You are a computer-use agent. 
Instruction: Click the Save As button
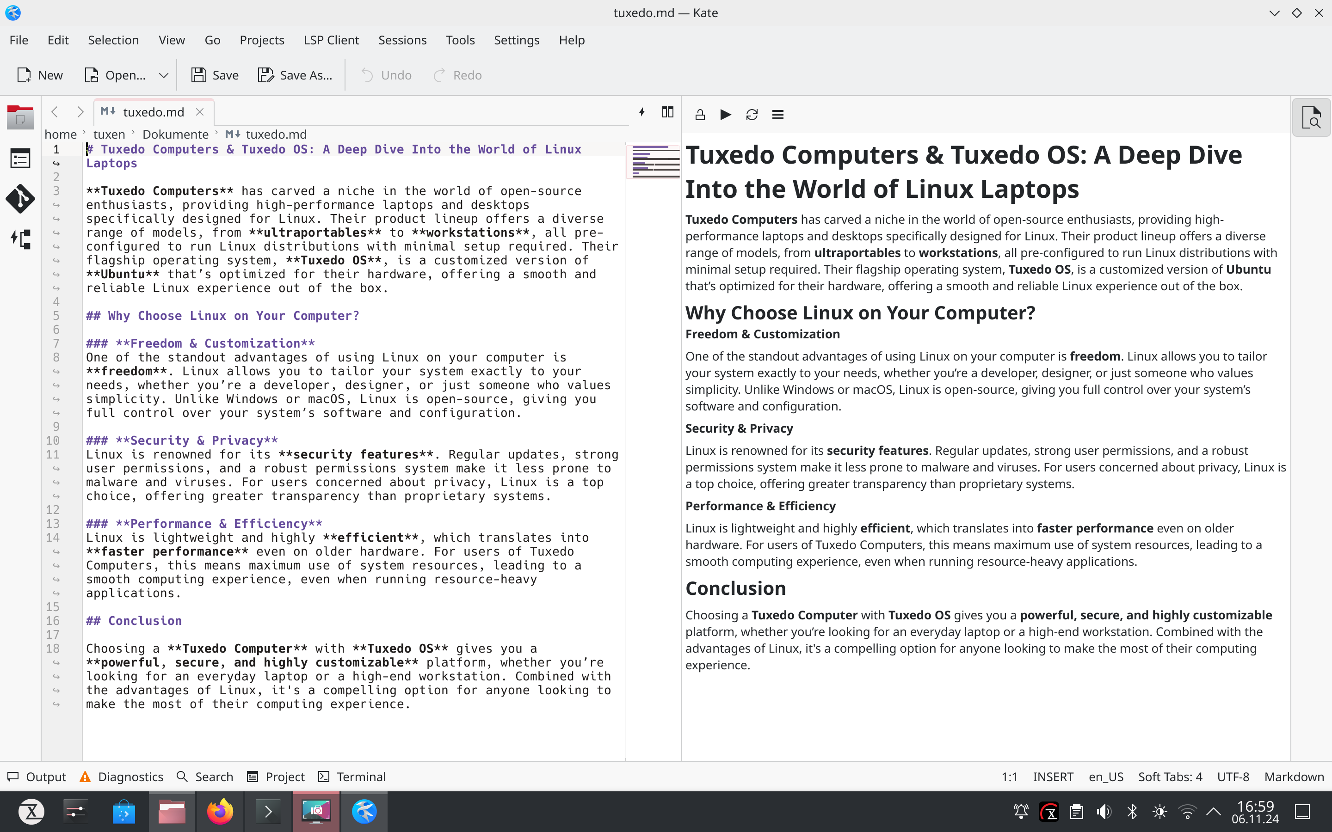tap(295, 75)
